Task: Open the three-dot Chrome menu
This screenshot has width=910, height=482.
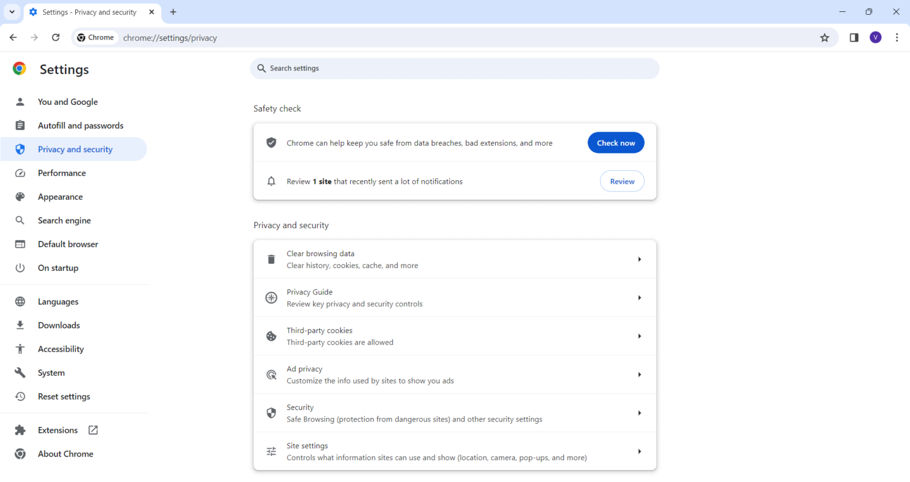Action: (x=897, y=37)
